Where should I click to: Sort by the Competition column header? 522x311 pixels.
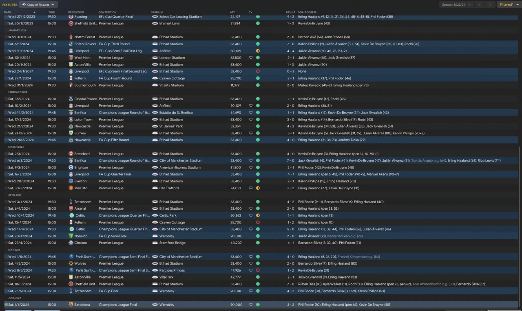107,12
